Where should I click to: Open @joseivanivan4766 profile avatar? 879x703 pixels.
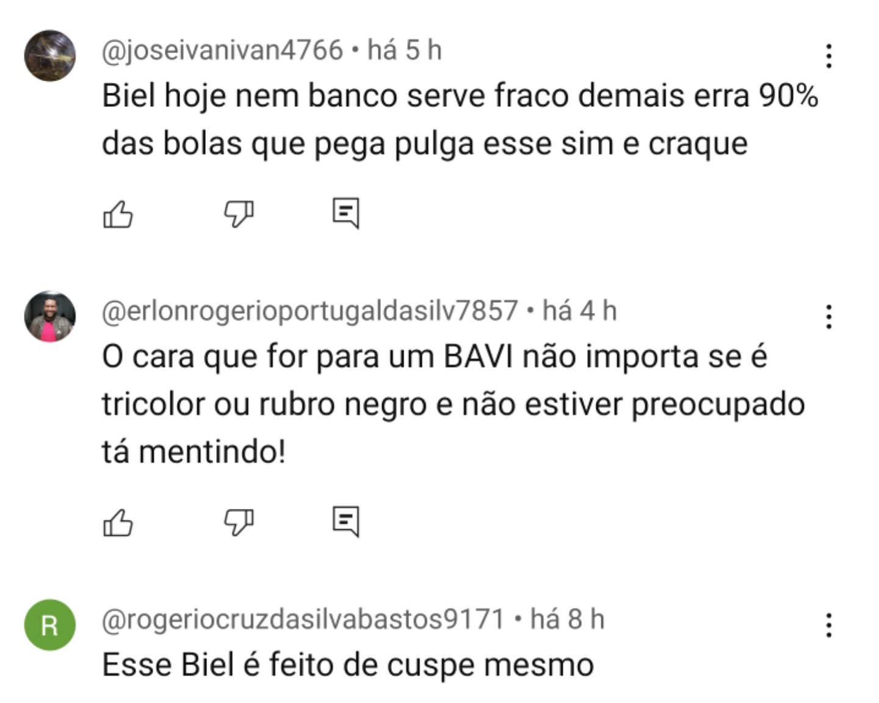tap(50, 56)
